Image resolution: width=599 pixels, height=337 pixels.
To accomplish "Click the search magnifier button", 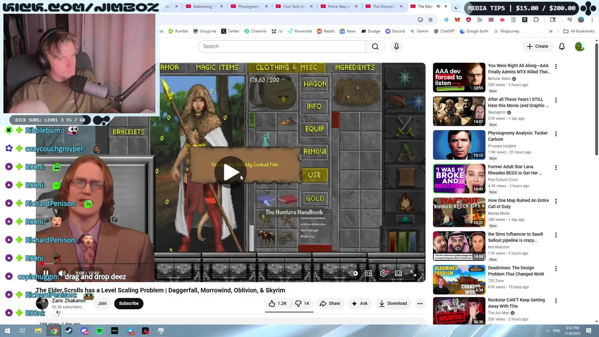I will click(x=375, y=46).
